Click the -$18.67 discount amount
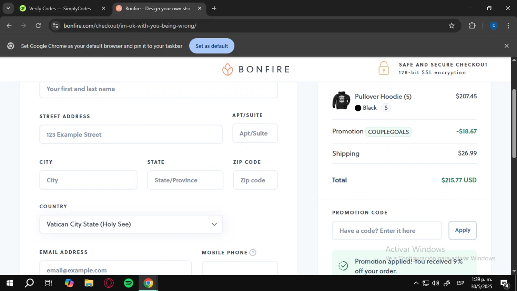Viewport: 517px width, 291px height. (466, 131)
